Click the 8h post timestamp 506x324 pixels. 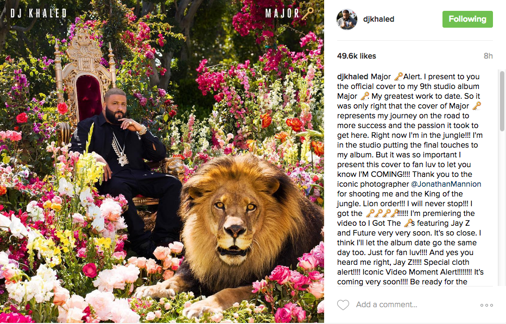[488, 56]
